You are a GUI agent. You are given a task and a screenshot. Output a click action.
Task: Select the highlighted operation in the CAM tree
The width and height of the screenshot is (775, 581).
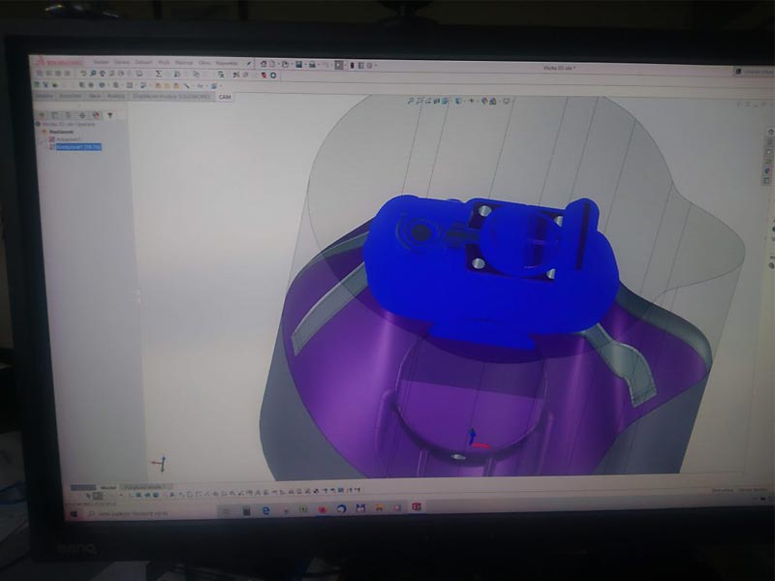pos(77,147)
